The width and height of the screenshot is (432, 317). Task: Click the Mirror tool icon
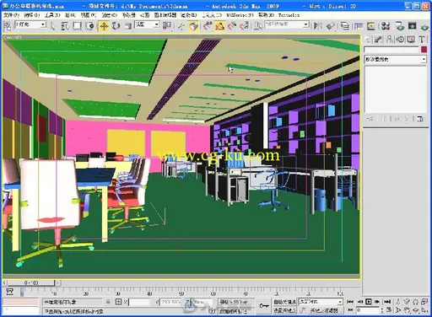click(318, 26)
